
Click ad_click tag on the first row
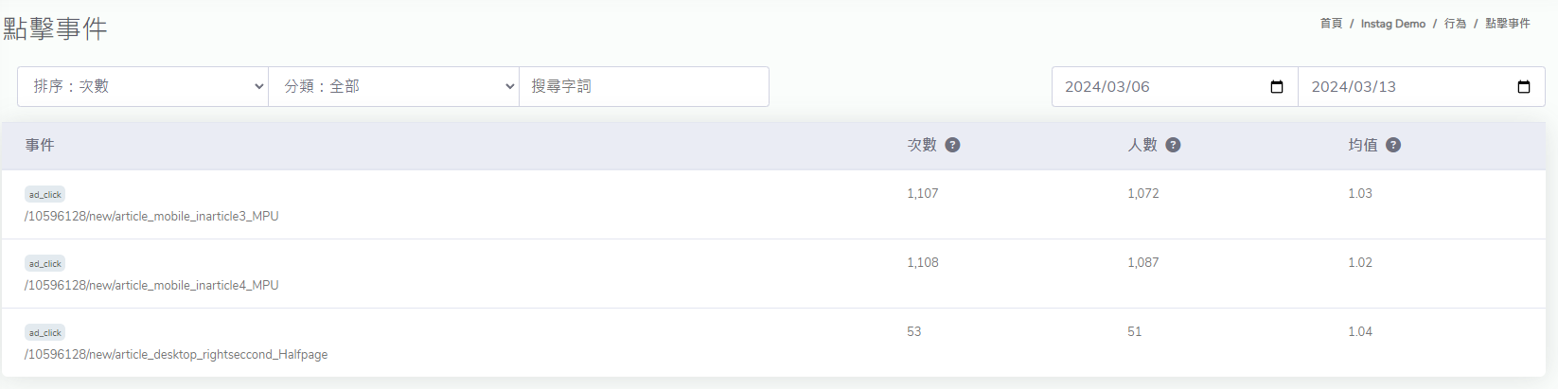(44, 195)
